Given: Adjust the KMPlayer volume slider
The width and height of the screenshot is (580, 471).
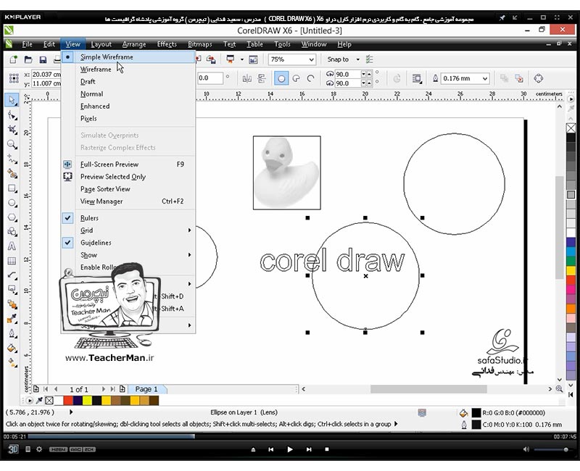Looking at the screenshot, I should (551, 449).
